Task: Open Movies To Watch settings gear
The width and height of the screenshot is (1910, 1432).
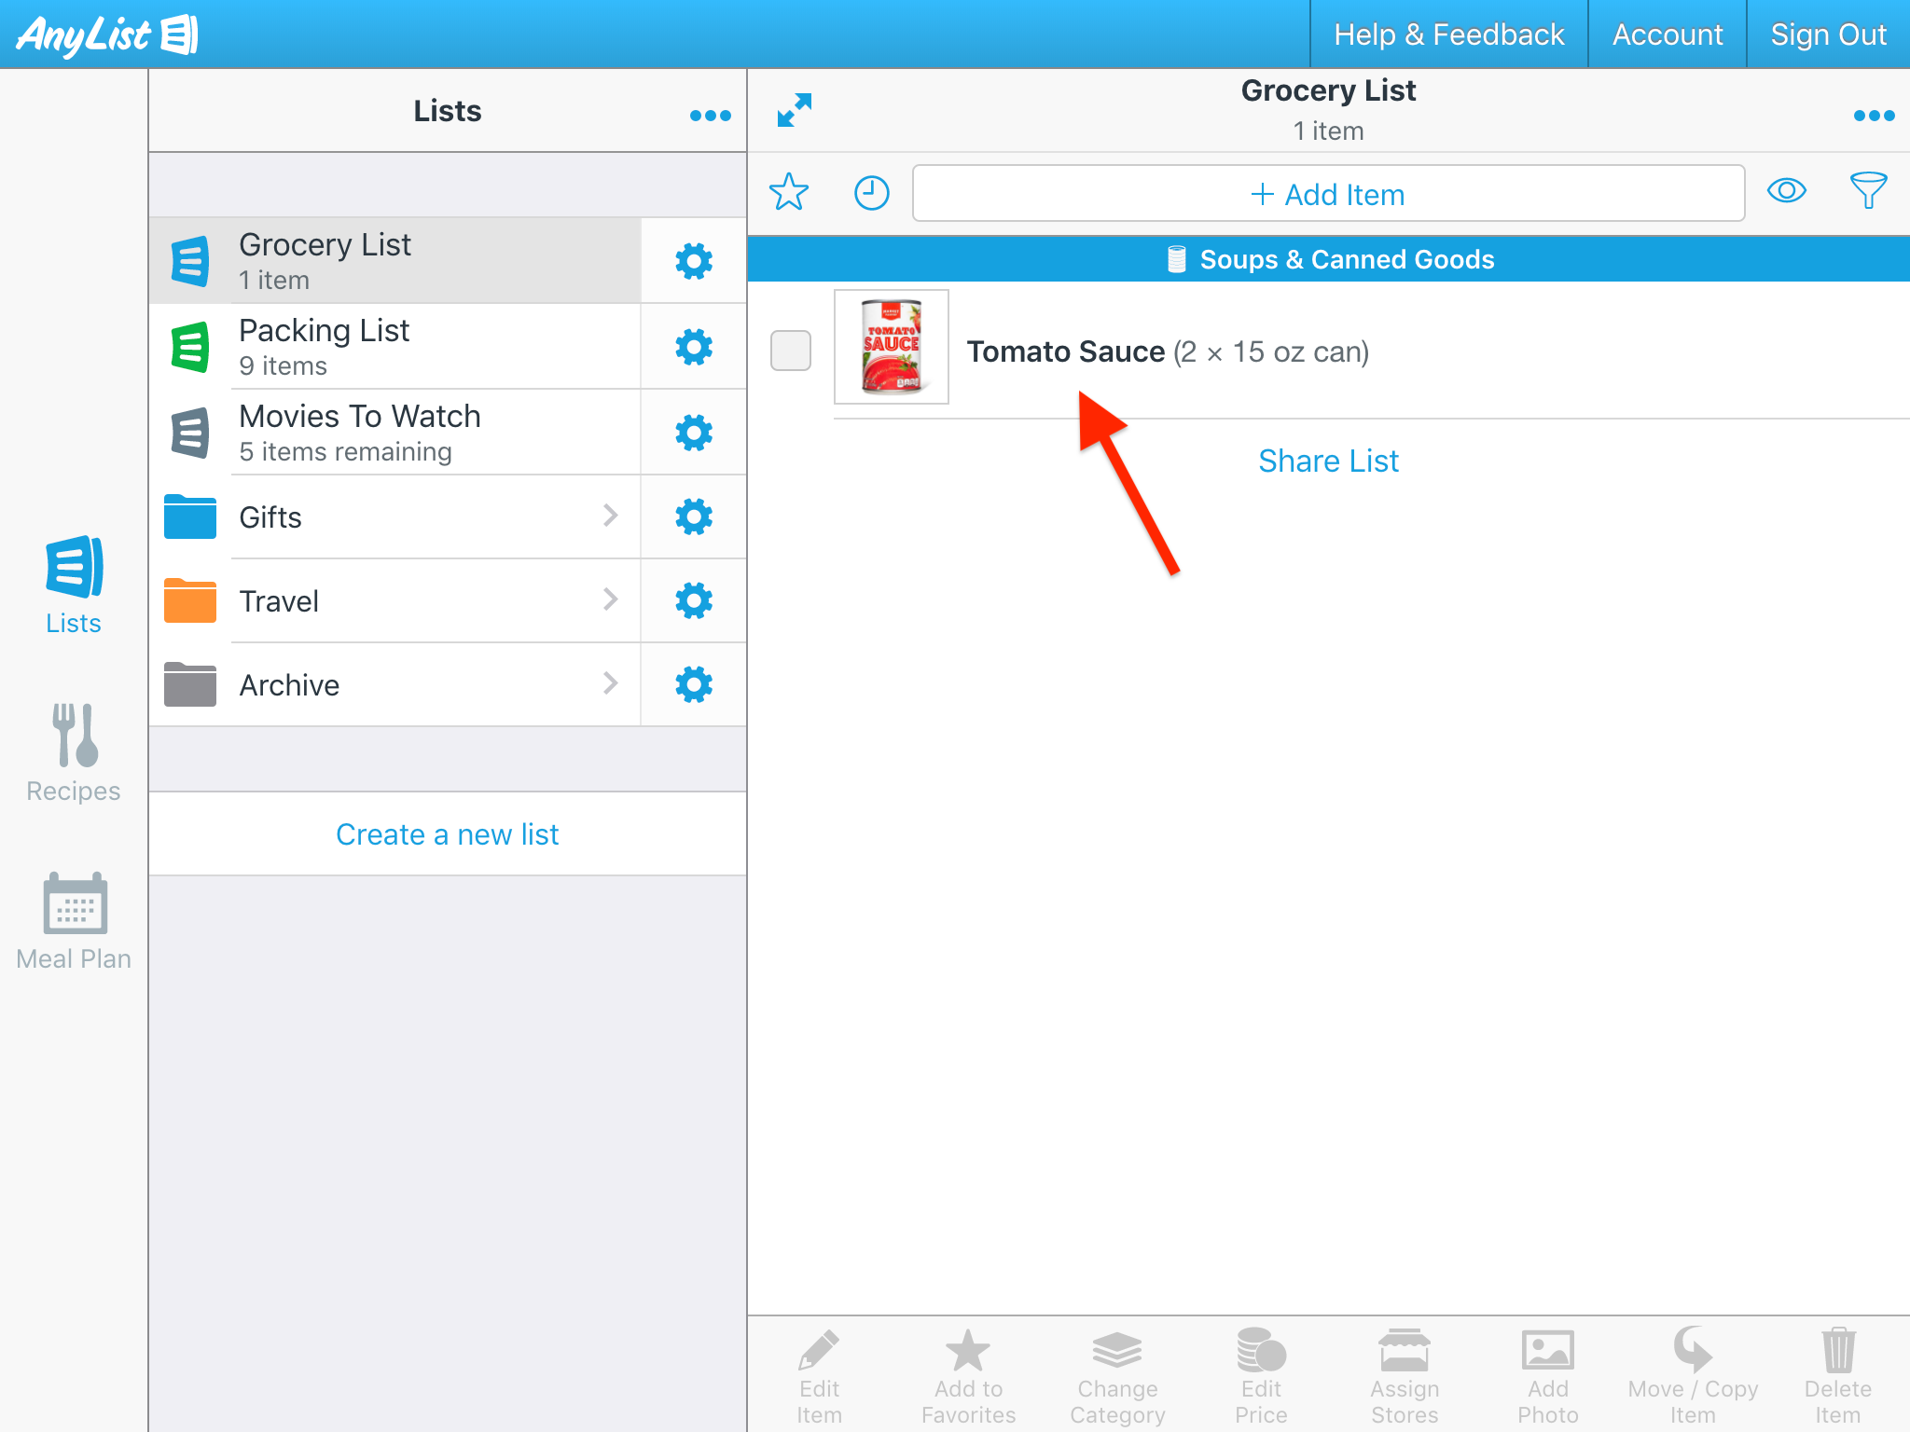Action: tap(693, 433)
